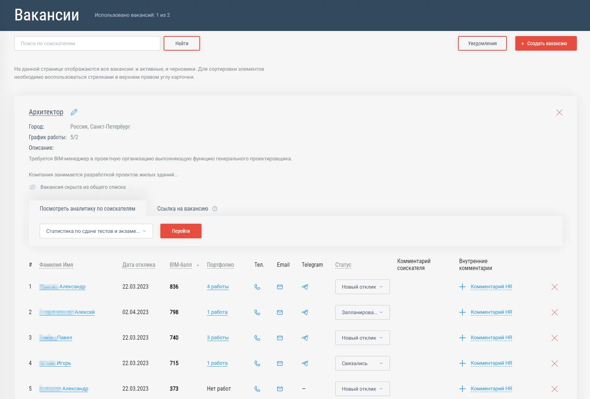Open the Запланирова... status dropdown
The height and width of the screenshot is (399, 590).
363,312
